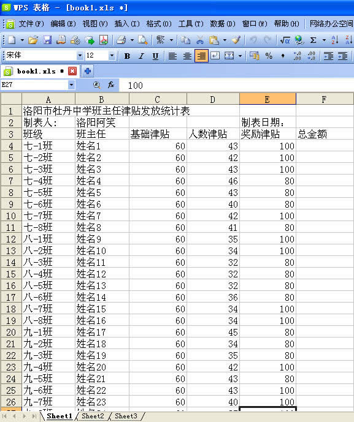Expand the font name dropdown 宋体

coord(80,56)
